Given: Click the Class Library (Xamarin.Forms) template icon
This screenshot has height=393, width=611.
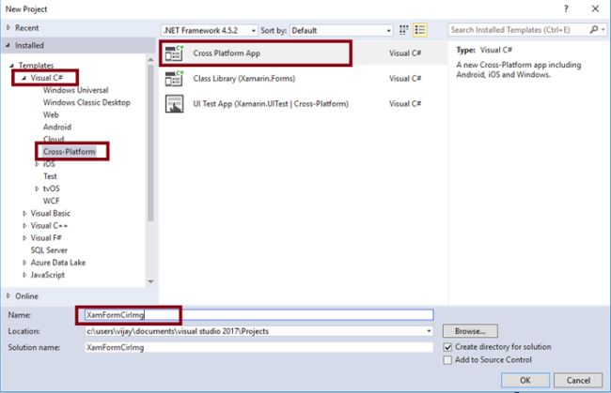Looking at the screenshot, I should coord(174,79).
